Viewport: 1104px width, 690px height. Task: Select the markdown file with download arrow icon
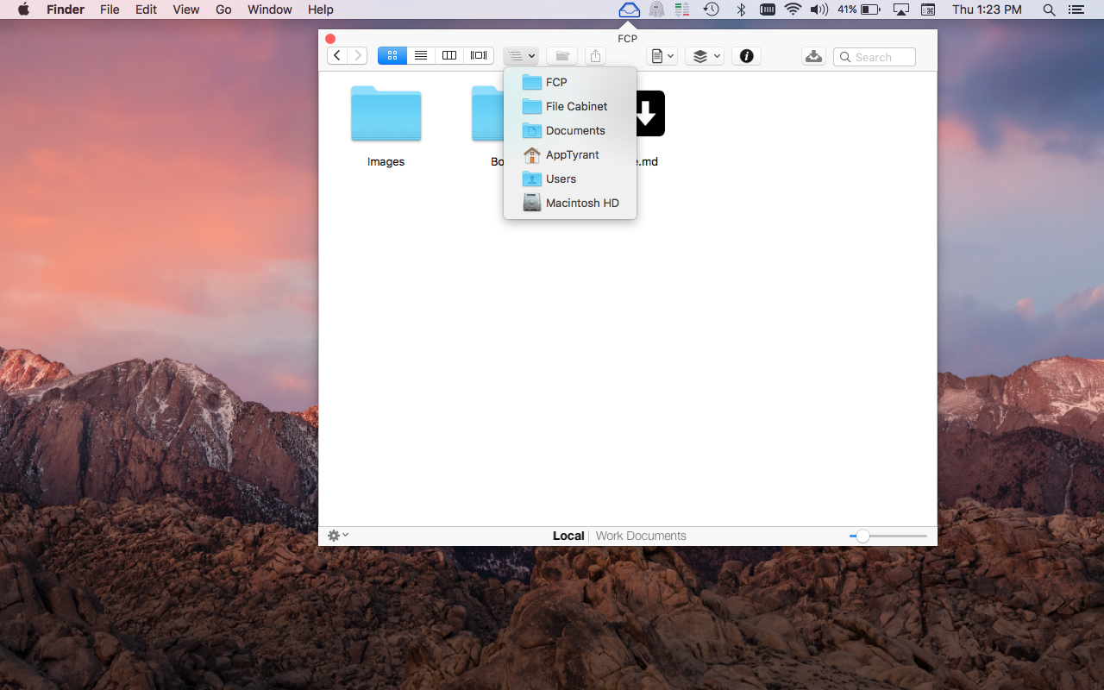[650, 113]
